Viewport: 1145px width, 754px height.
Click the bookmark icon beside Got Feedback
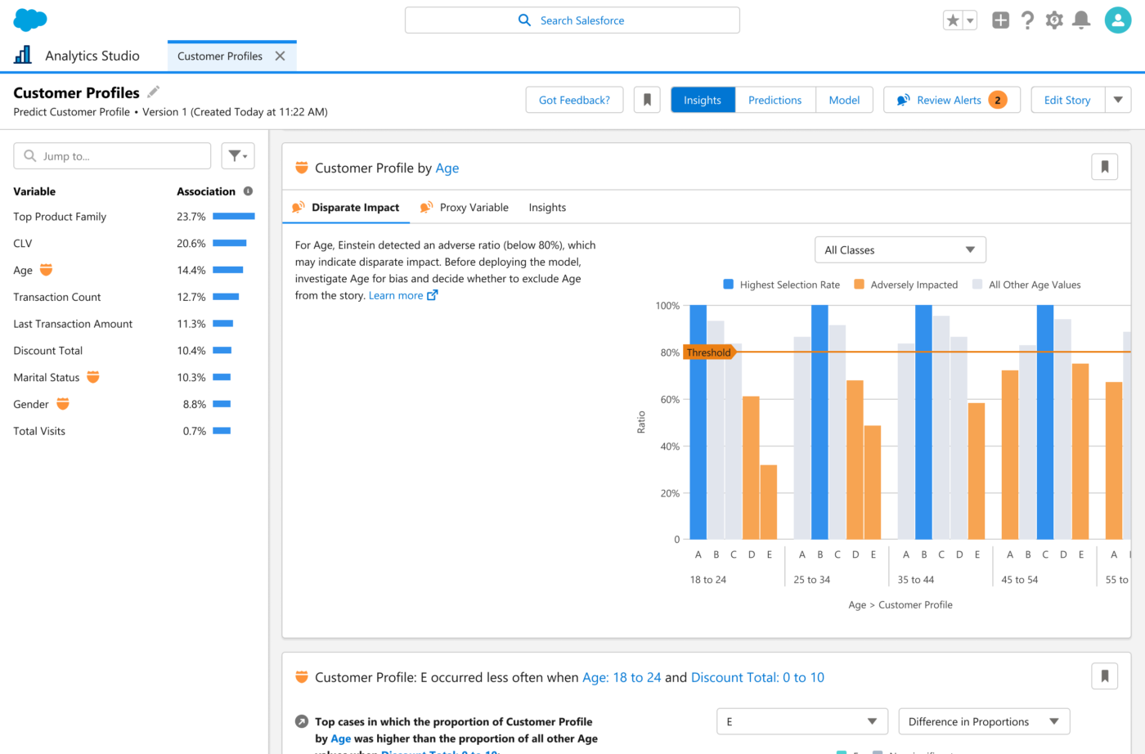pos(647,100)
